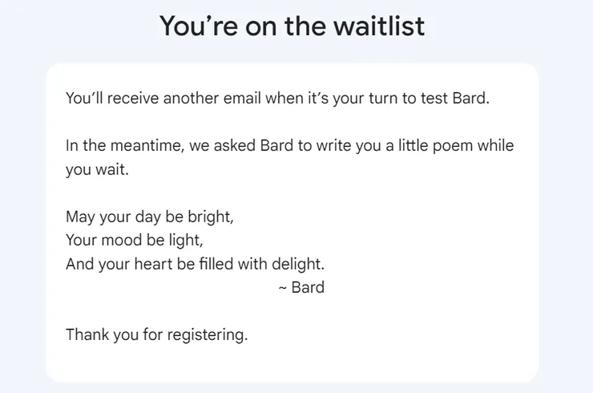This screenshot has width=593, height=393.
Task: Click the word "registering" at the bottom
Action: (x=205, y=335)
